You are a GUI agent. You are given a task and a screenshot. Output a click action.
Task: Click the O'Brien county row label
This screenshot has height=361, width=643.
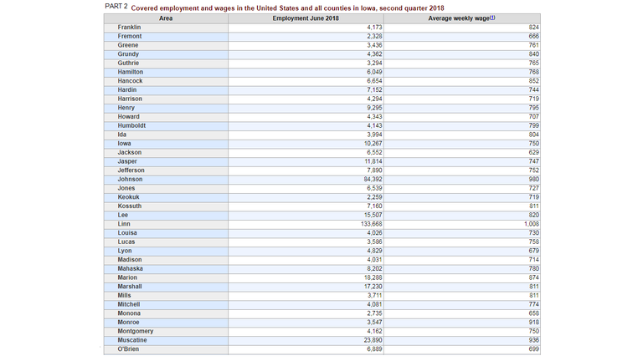128,349
